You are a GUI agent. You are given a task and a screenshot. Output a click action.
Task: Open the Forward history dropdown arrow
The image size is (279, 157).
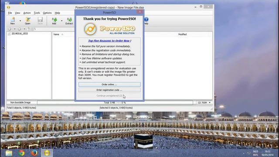click(x=24, y=29)
